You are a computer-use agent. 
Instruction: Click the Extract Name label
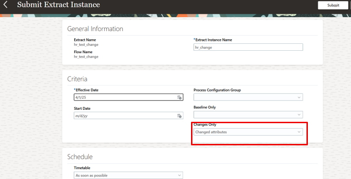click(x=85, y=40)
